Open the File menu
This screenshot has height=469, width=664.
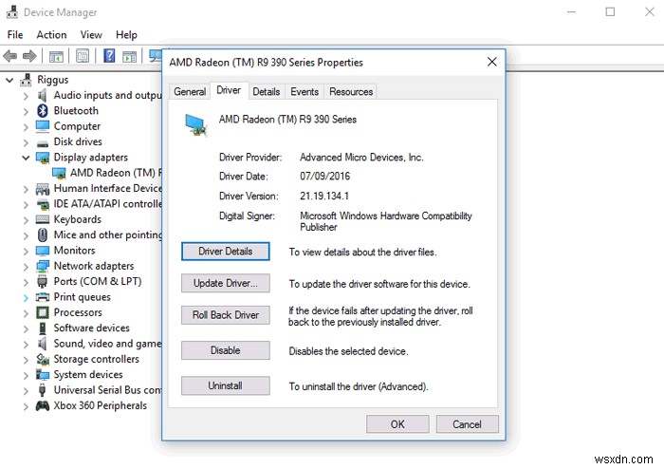15,35
